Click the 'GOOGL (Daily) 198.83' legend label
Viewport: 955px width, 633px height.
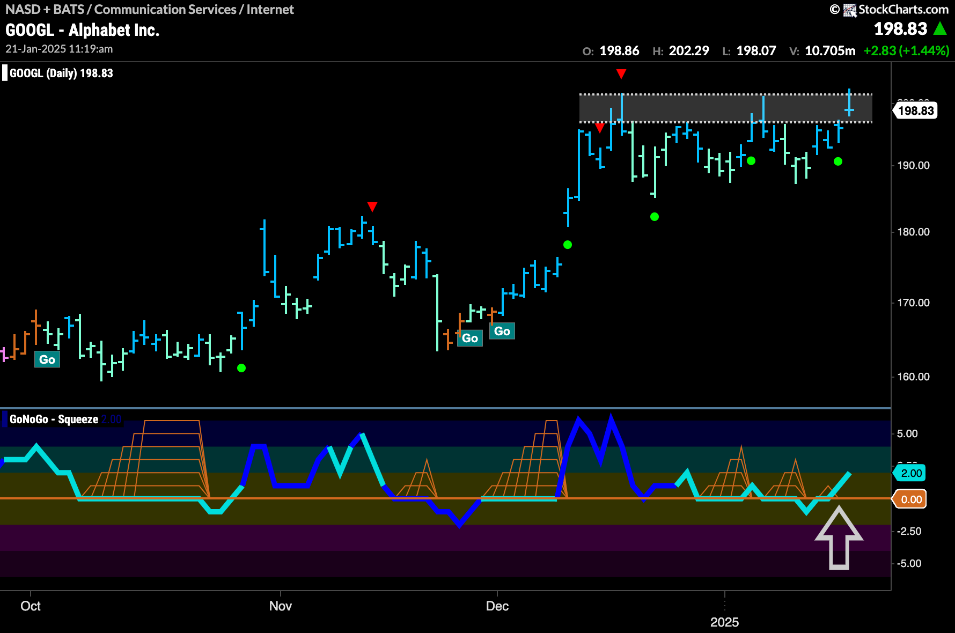pos(61,73)
